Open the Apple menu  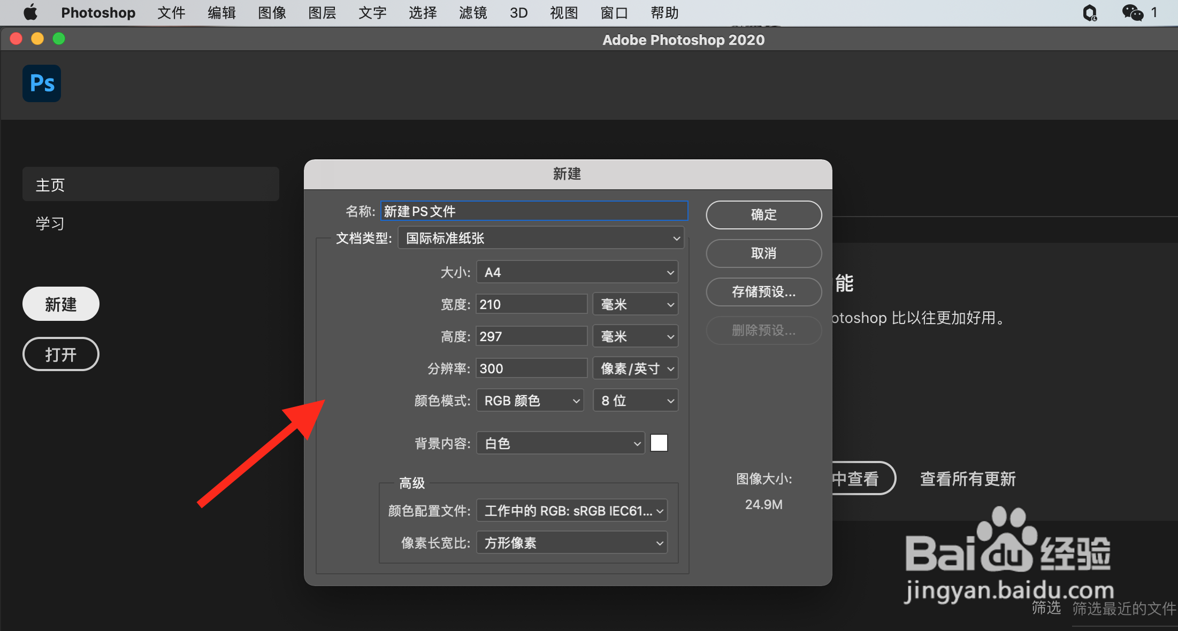coord(30,12)
